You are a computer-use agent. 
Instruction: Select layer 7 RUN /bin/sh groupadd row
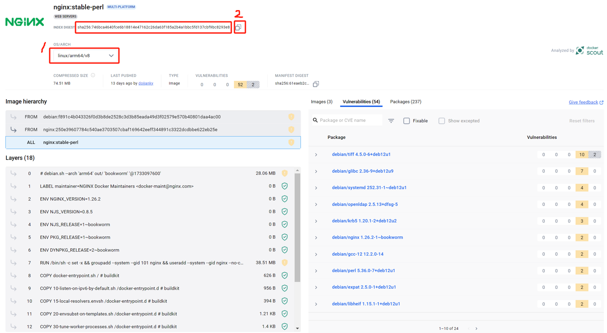(x=150, y=263)
